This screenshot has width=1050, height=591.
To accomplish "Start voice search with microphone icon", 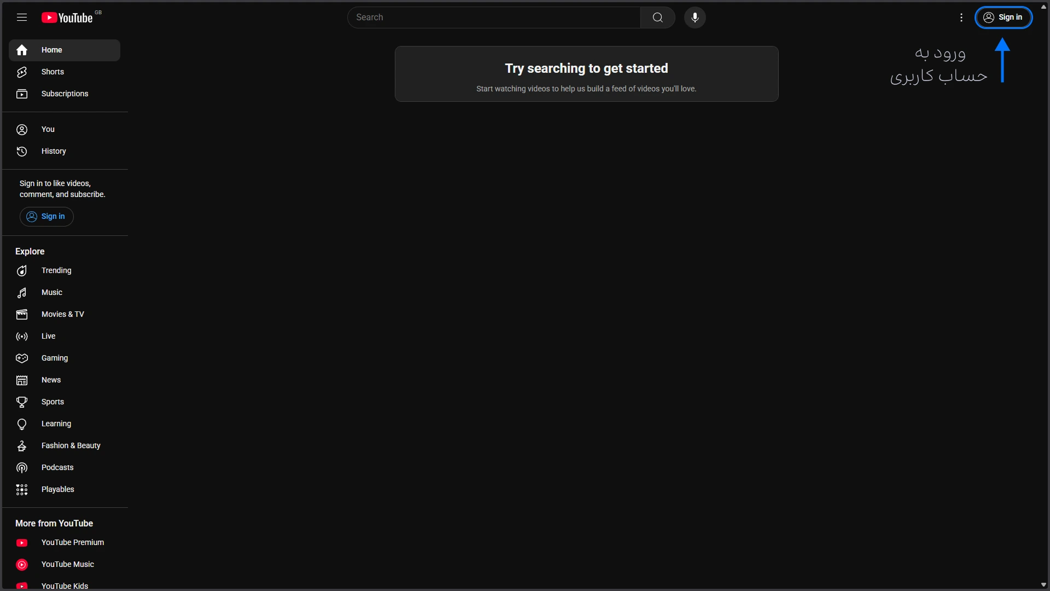I will [x=695, y=18].
